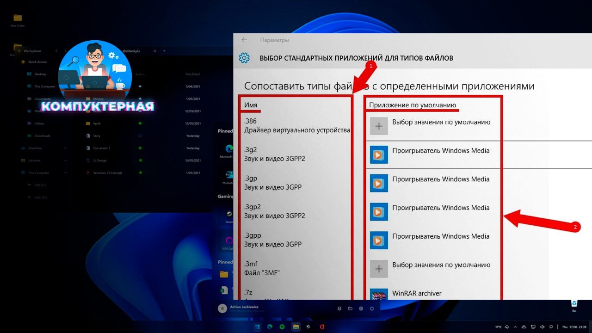
Task: Click the 'Приложение по умолчанию' column heading
Action: pos(413,105)
